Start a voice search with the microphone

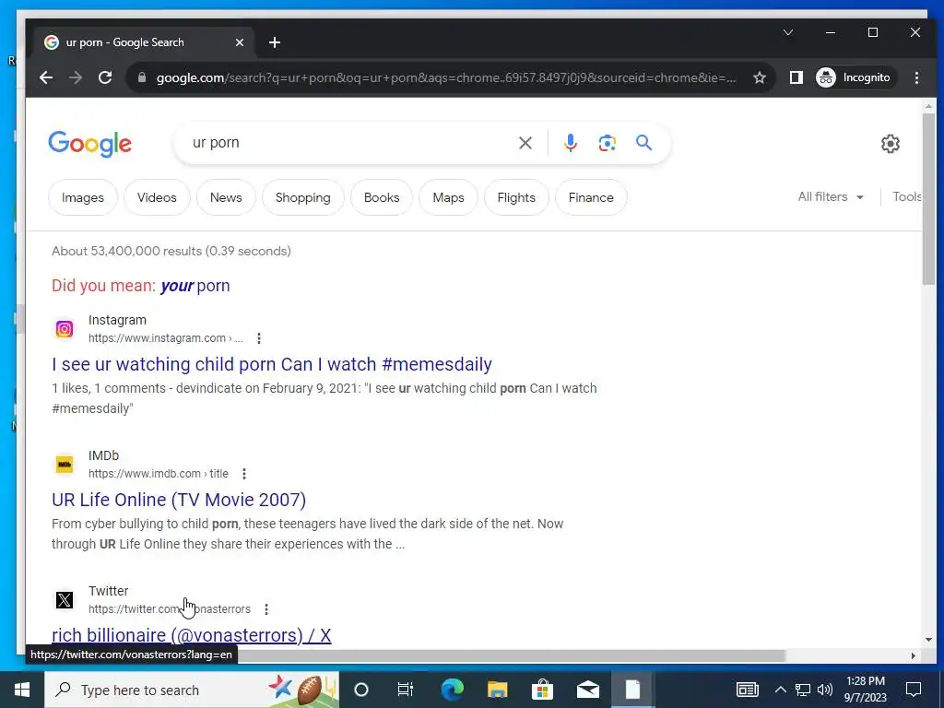tap(570, 143)
